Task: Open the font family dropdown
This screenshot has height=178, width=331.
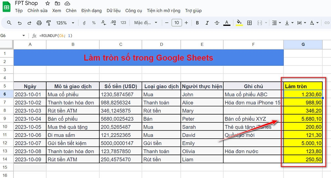Action: (x=146, y=22)
